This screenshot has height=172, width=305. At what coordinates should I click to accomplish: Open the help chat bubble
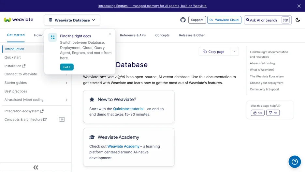(x=295, y=162)
